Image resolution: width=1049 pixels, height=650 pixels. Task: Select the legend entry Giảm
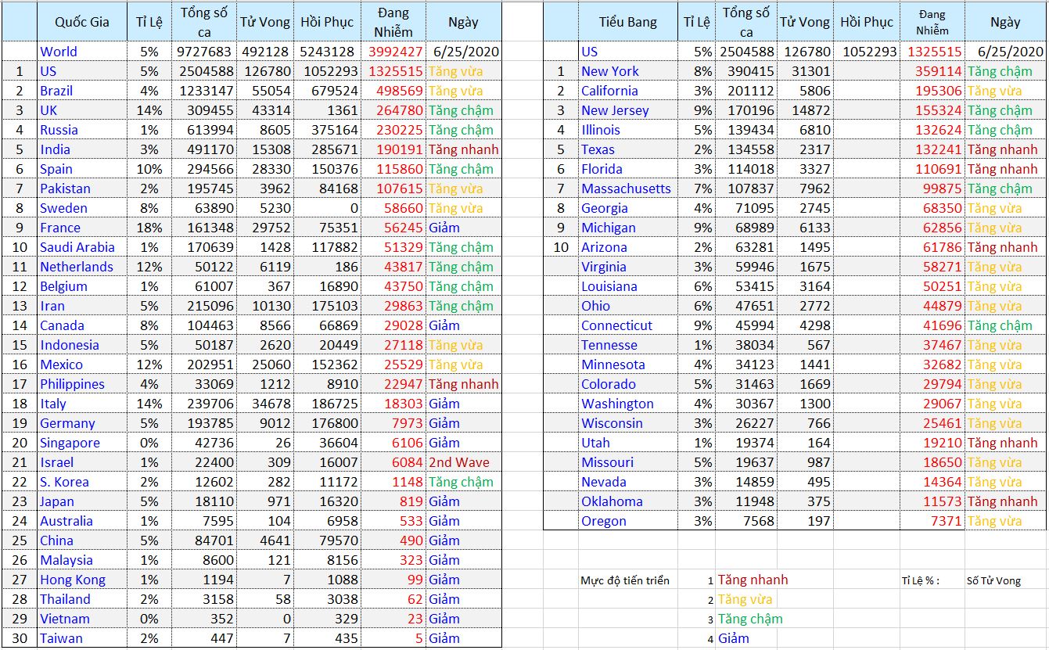(x=734, y=638)
